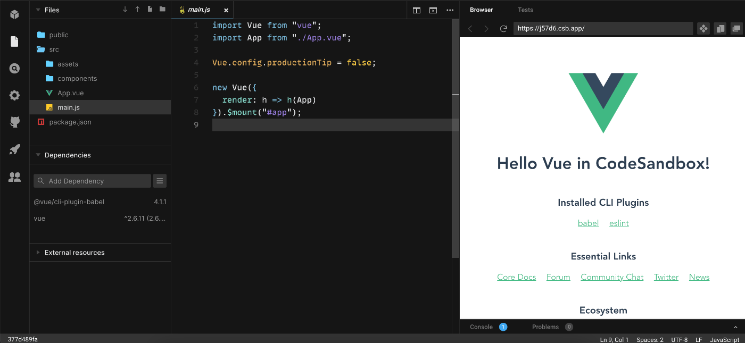Open Forum link
This screenshot has width=745, height=343.
pos(558,277)
